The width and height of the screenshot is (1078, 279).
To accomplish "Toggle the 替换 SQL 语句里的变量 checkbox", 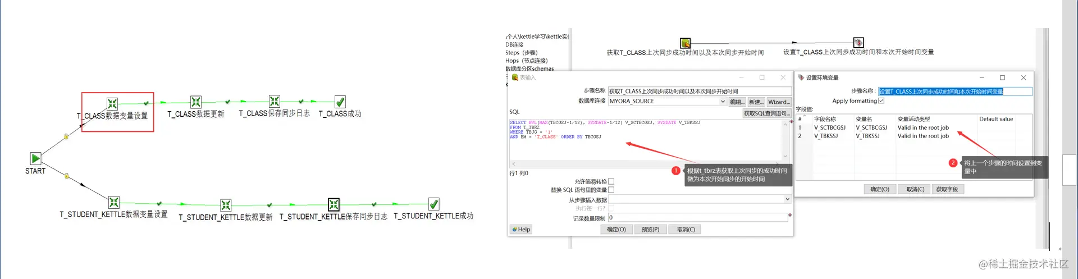I will [611, 190].
